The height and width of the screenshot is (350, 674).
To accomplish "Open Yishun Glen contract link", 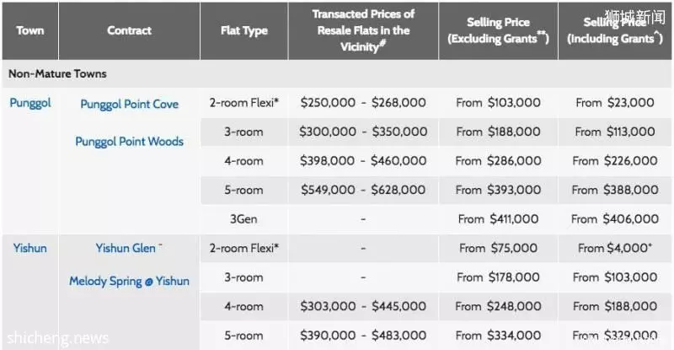I will pos(126,249).
